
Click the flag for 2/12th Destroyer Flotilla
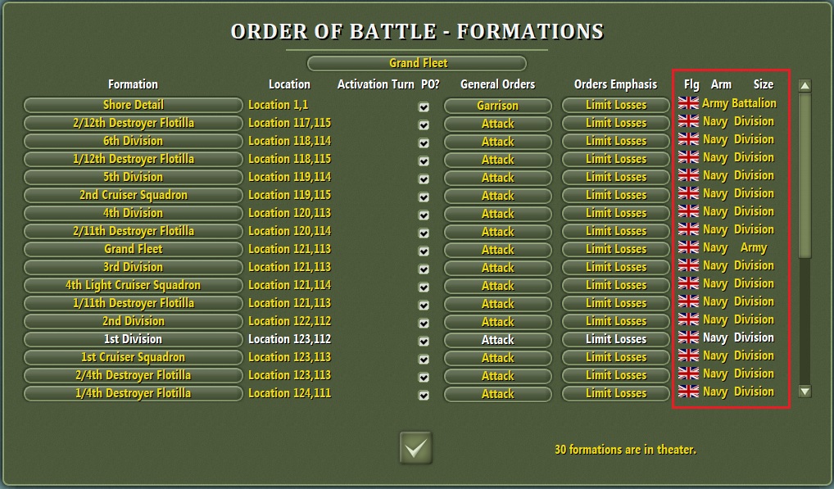pos(690,122)
